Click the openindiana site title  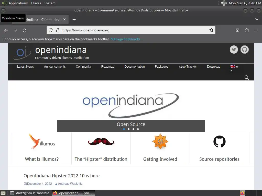(61, 50)
